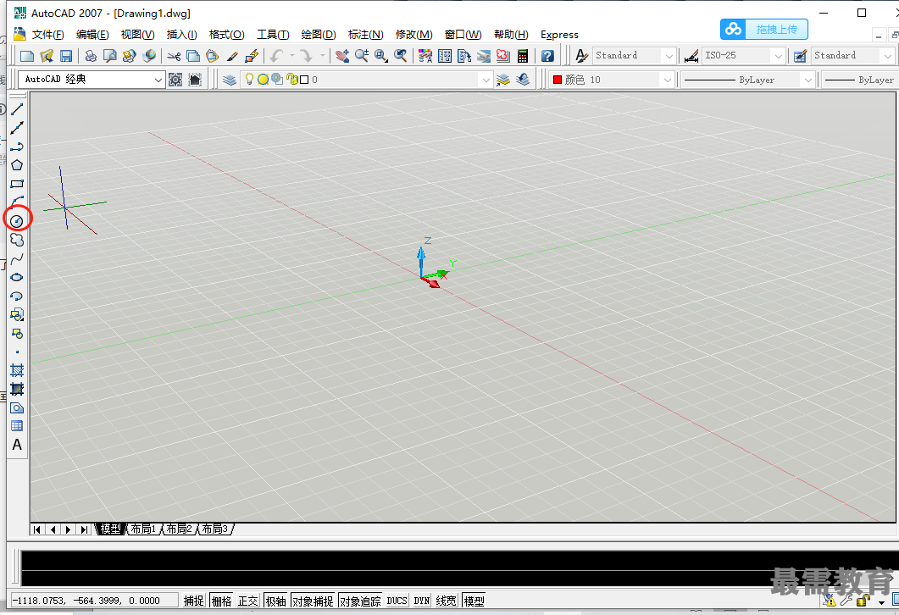
Task: Toggle 对象追踪 object tracking
Action: 360,601
